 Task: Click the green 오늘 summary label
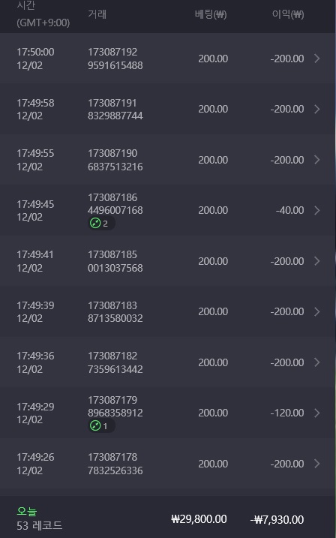click(x=27, y=511)
